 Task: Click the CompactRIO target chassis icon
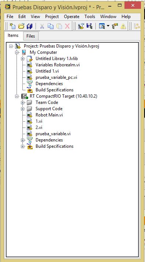coord(25,97)
